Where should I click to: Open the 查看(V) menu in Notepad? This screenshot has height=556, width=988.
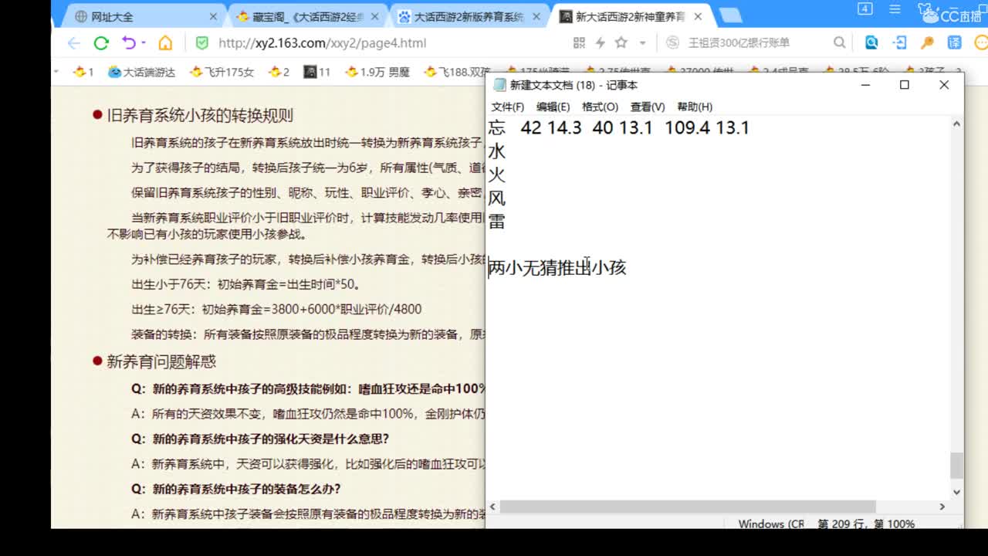tap(648, 107)
